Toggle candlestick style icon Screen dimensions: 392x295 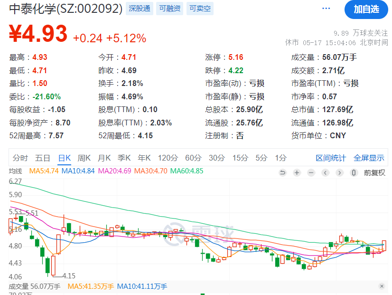[354, 172]
